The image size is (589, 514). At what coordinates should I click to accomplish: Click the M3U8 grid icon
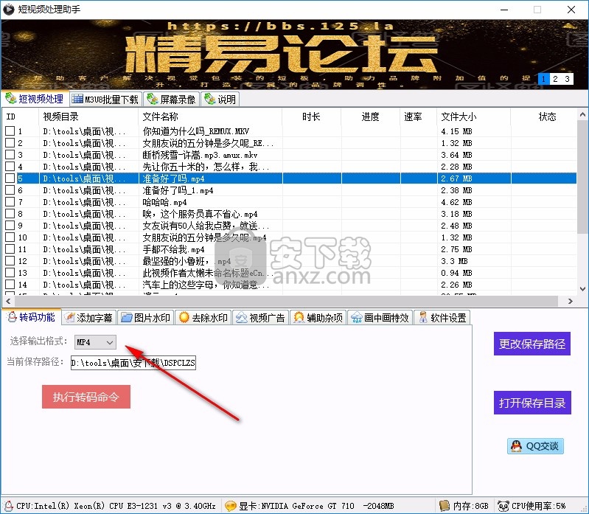[x=77, y=99]
